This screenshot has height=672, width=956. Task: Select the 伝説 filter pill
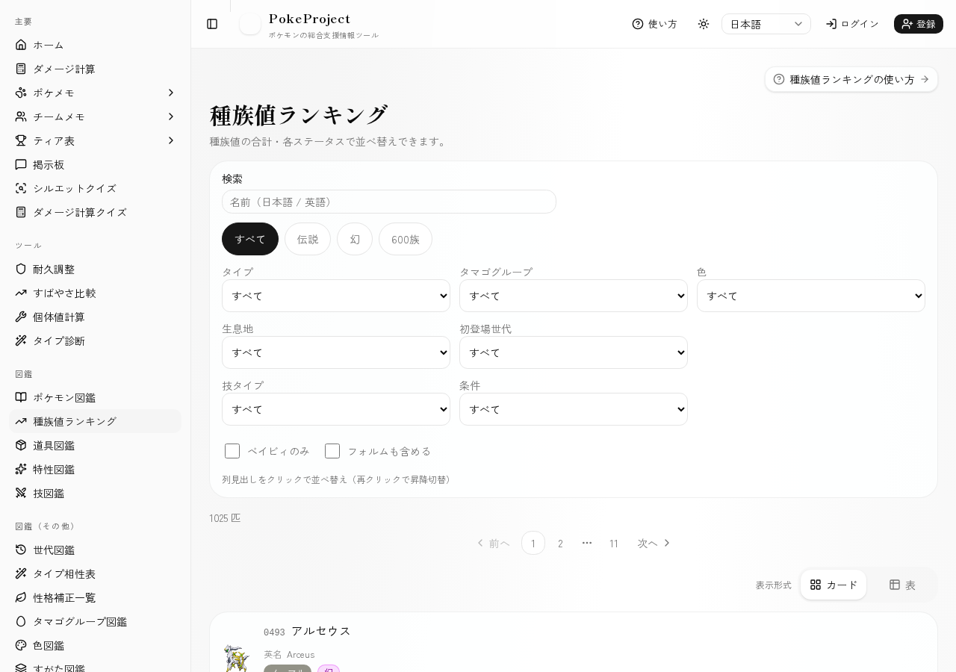(x=308, y=239)
